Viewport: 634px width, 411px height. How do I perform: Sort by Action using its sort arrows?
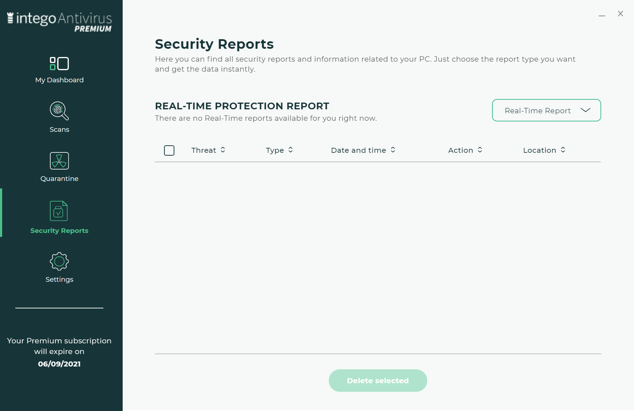point(480,150)
